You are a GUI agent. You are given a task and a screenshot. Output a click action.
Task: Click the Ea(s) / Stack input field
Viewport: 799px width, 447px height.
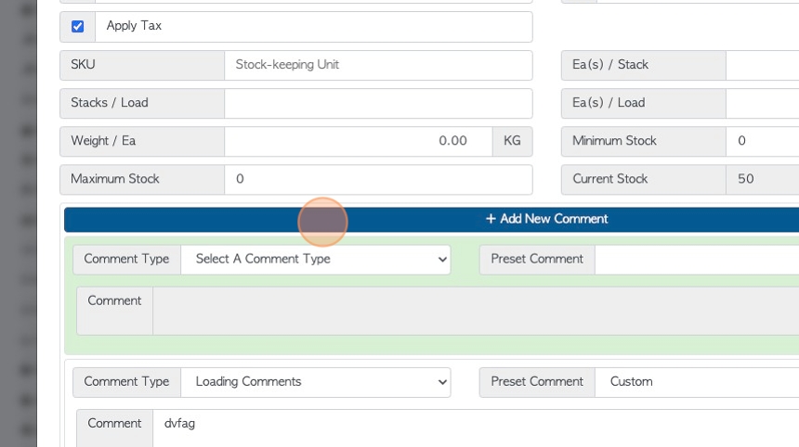pos(763,65)
